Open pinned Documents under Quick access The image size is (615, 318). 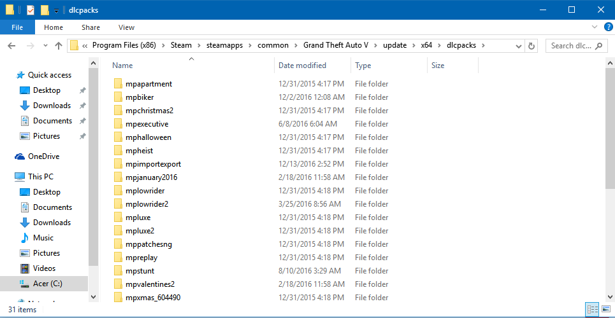click(x=52, y=121)
